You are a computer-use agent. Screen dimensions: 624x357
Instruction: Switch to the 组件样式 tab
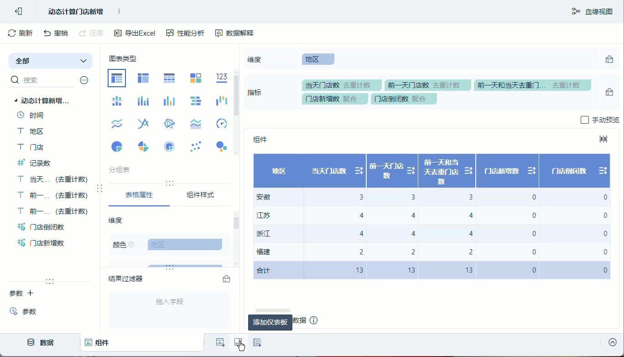coord(200,195)
